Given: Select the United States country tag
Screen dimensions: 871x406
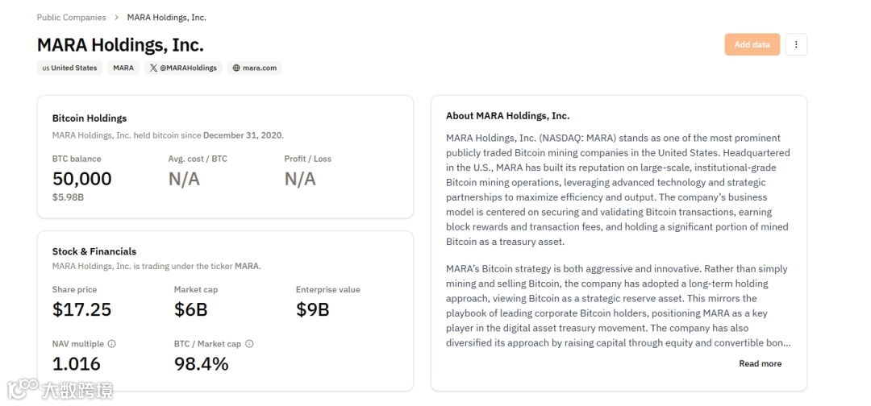Looking at the screenshot, I should click(69, 68).
